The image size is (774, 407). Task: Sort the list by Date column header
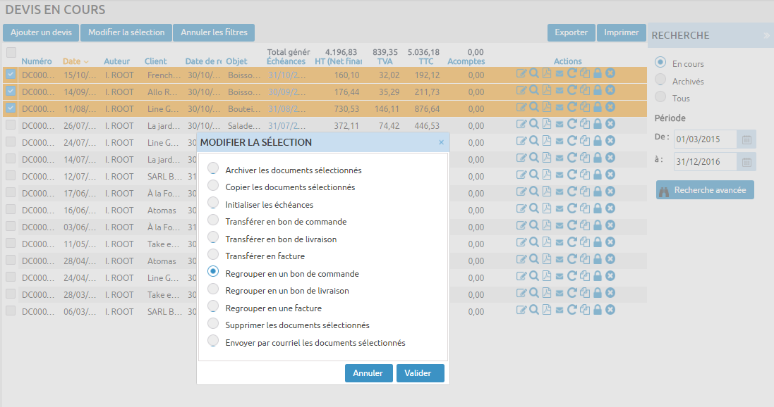(72, 61)
